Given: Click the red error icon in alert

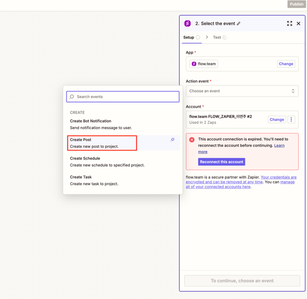Looking at the screenshot, I should pos(192,139).
